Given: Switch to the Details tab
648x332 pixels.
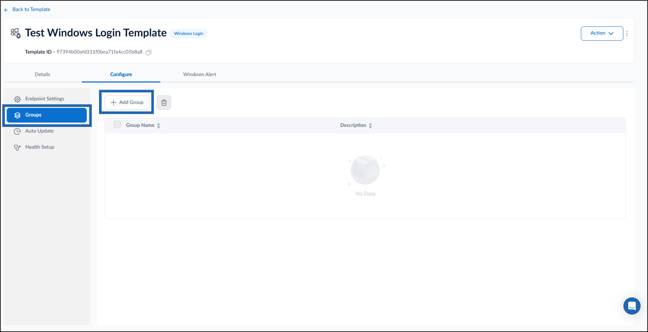Looking at the screenshot, I should (42, 74).
